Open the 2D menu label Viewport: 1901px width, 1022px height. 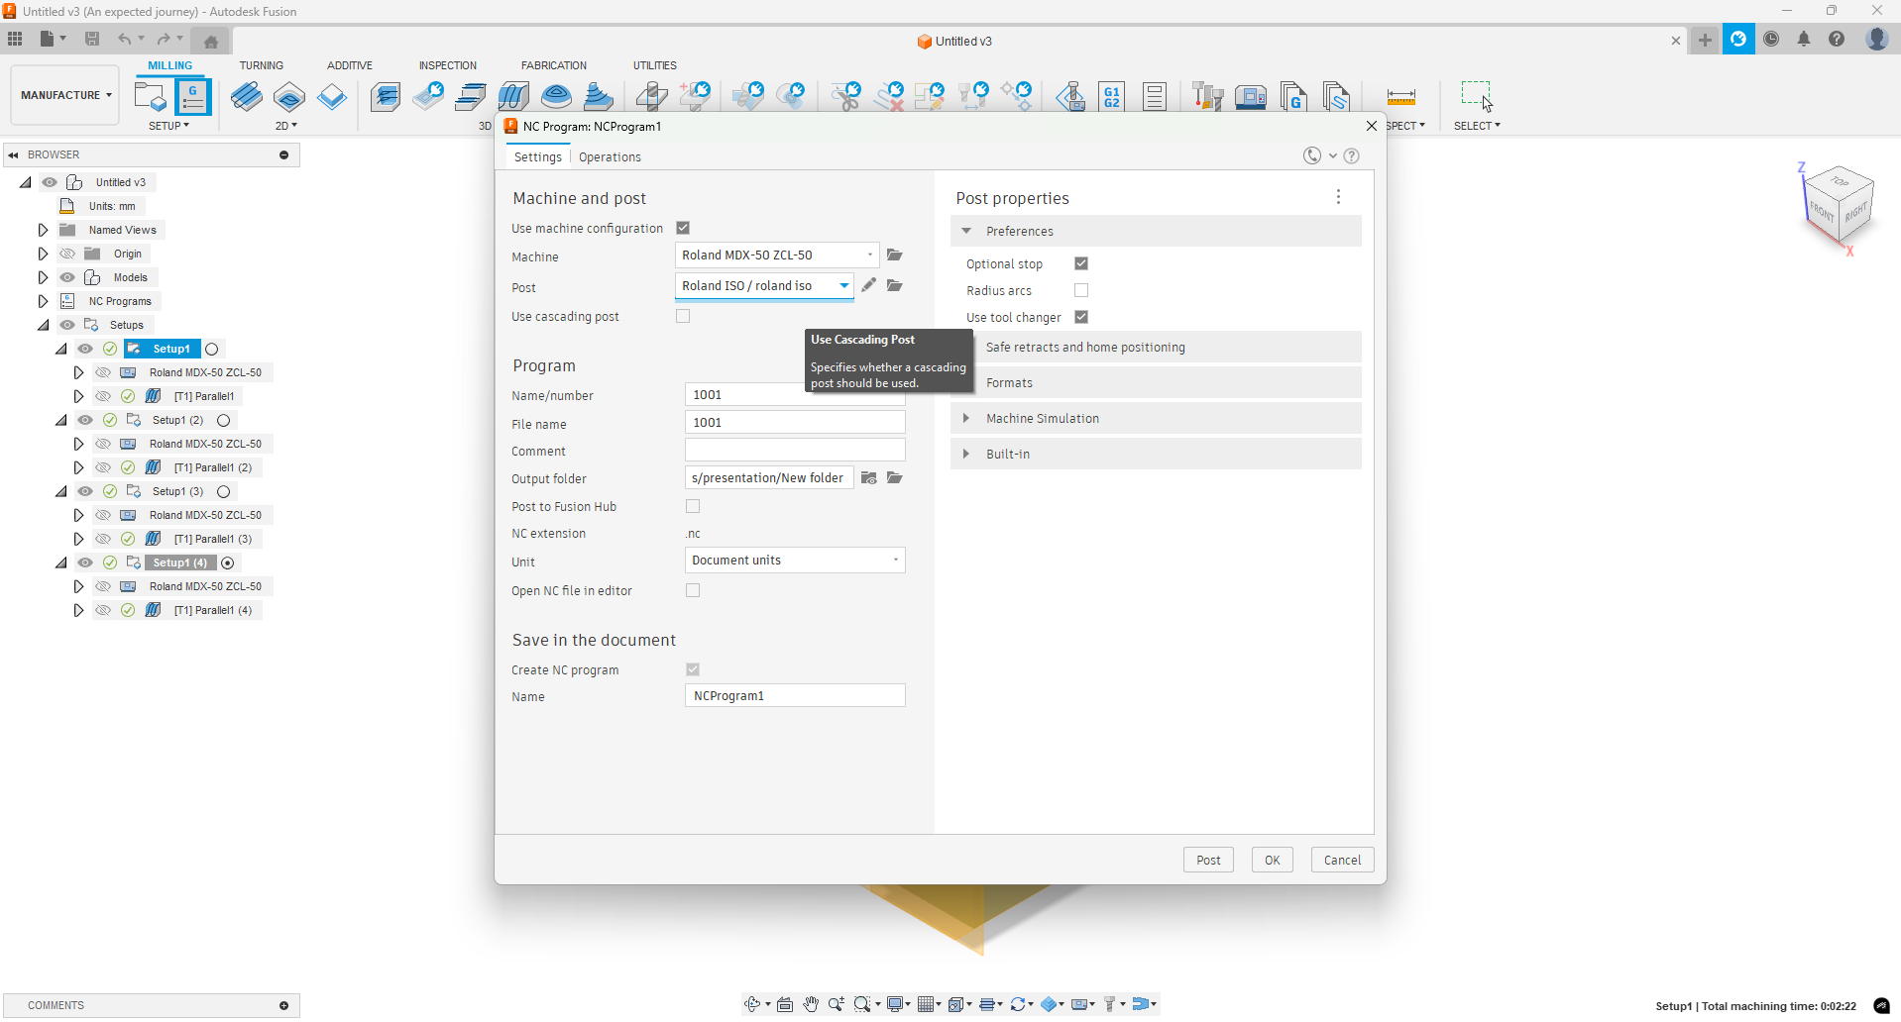click(x=286, y=126)
